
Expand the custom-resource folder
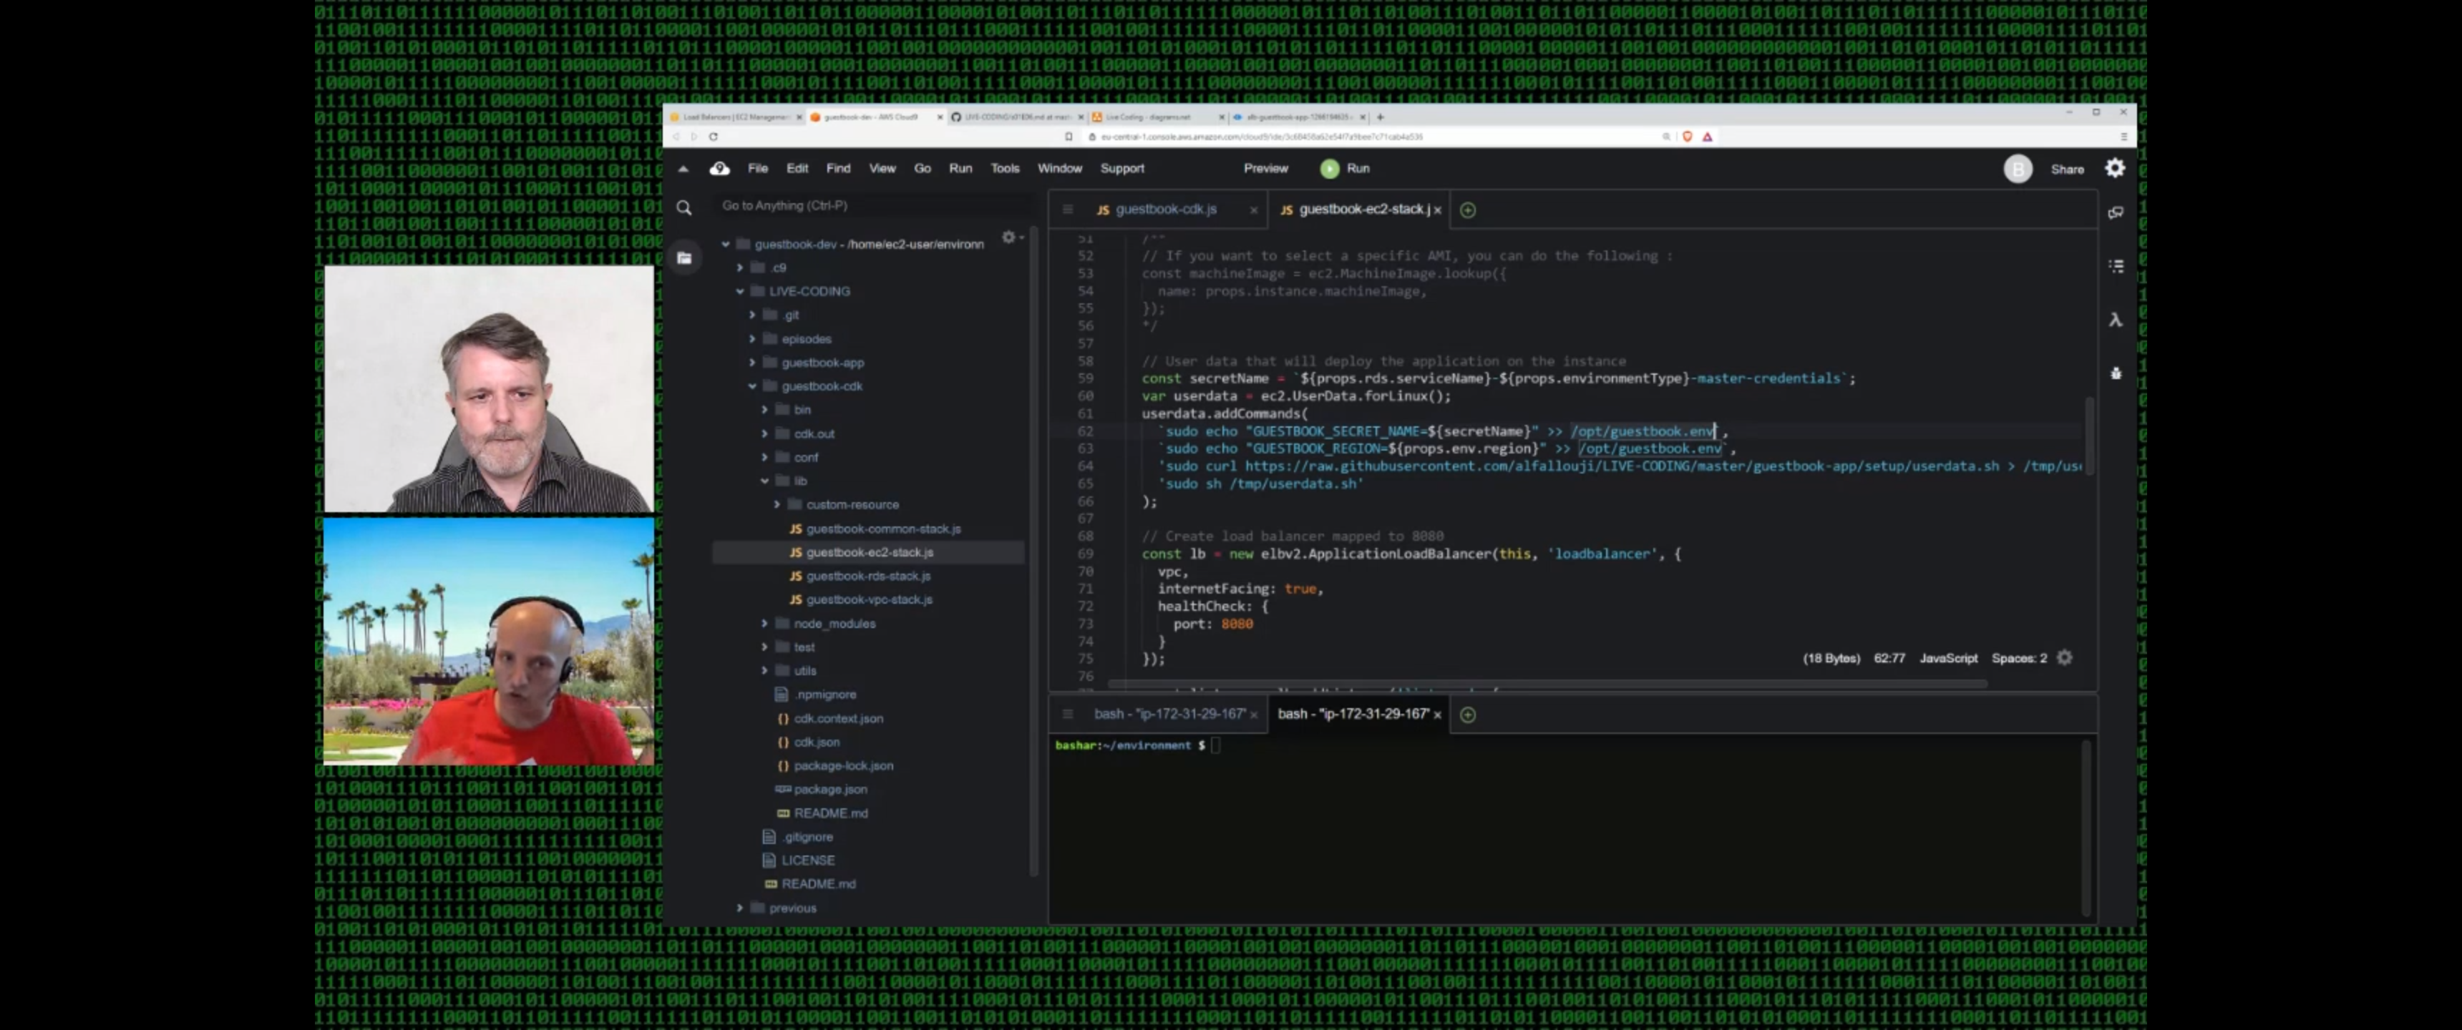click(777, 504)
